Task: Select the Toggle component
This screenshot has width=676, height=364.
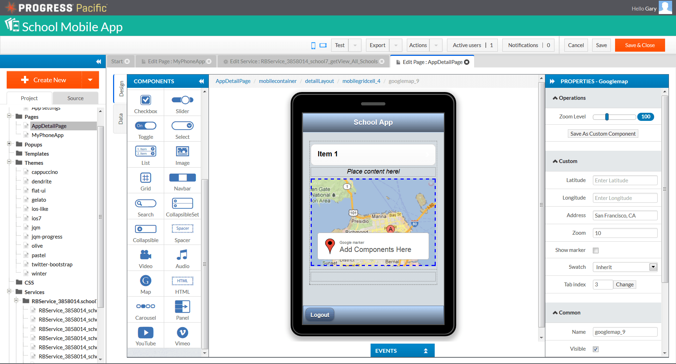Action: click(145, 130)
